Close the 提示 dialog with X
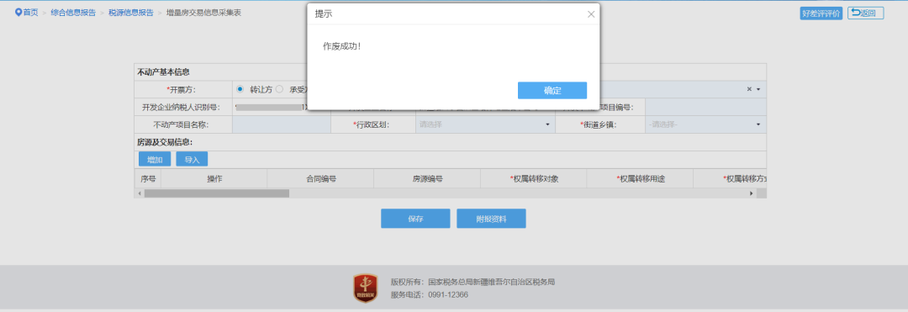The image size is (908, 312). coord(591,14)
